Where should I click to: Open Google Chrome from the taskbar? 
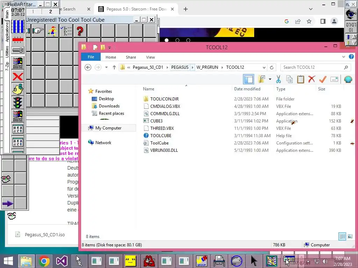[44, 261]
